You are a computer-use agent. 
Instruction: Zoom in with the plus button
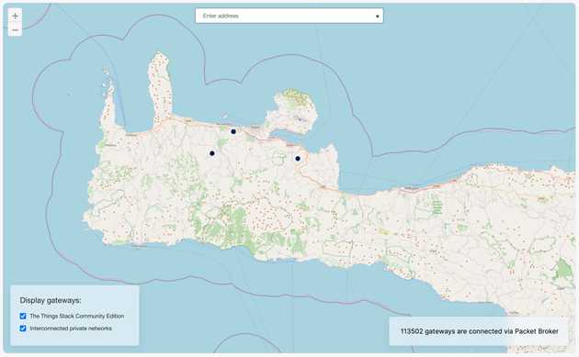(15, 16)
